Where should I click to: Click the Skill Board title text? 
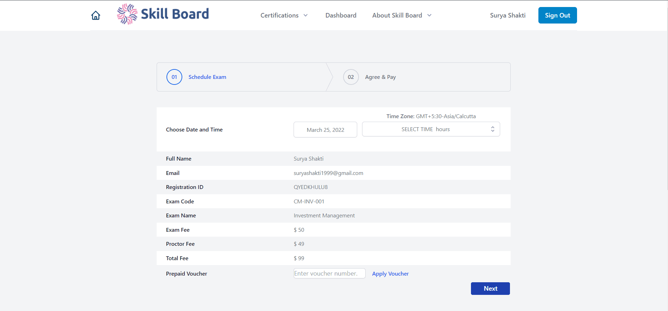tap(175, 14)
